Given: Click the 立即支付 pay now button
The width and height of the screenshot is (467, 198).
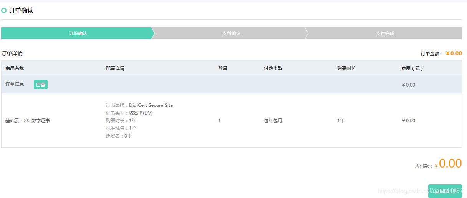Looking at the screenshot, I should (445, 191).
